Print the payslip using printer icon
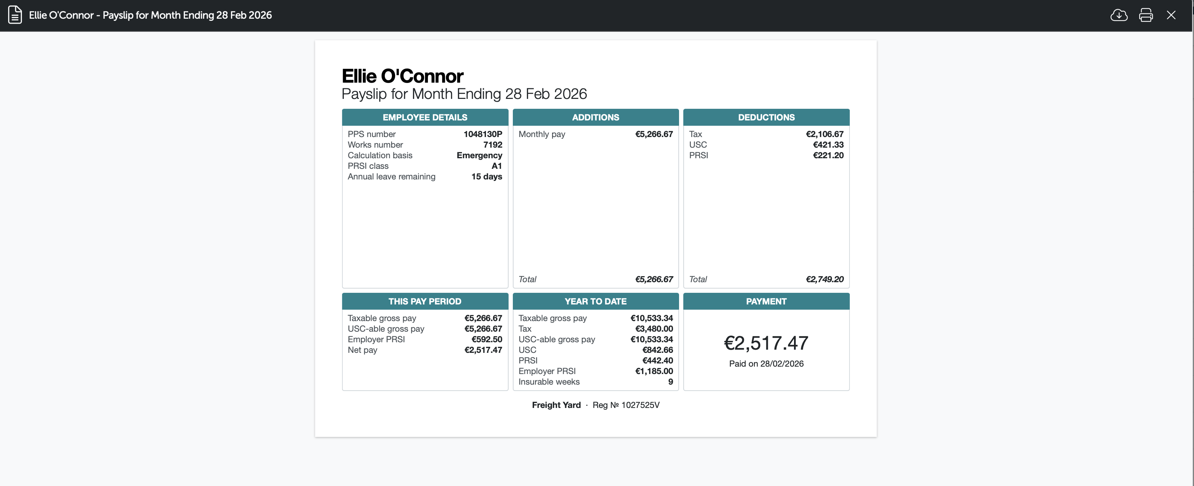1194x486 pixels. pos(1145,15)
